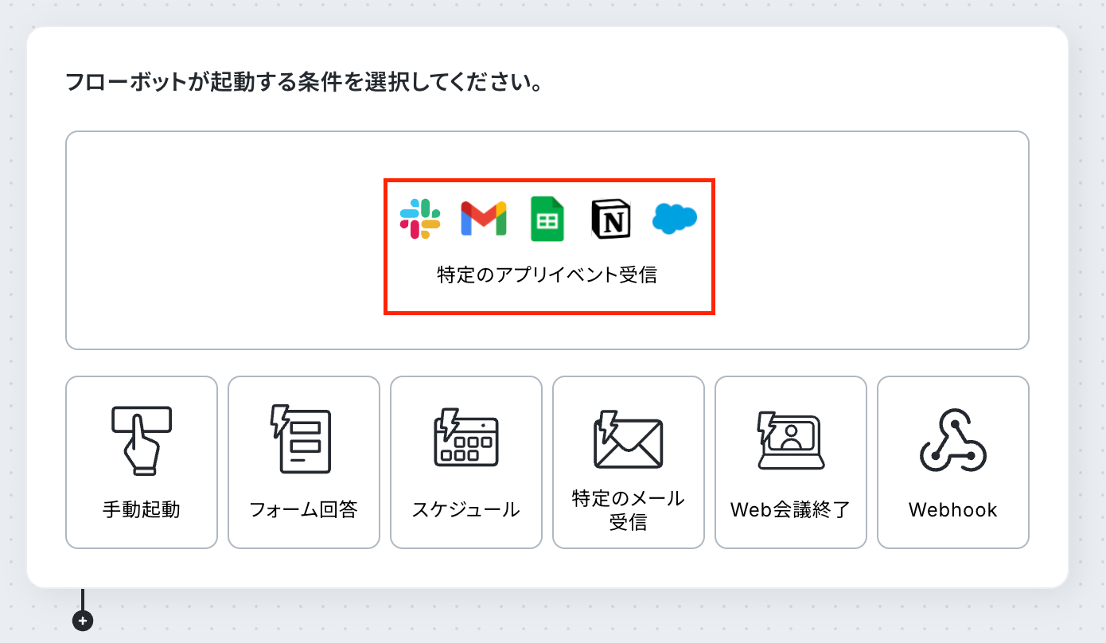Add a step with the plus button
The image size is (1106, 643).
(x=83, y=621)
